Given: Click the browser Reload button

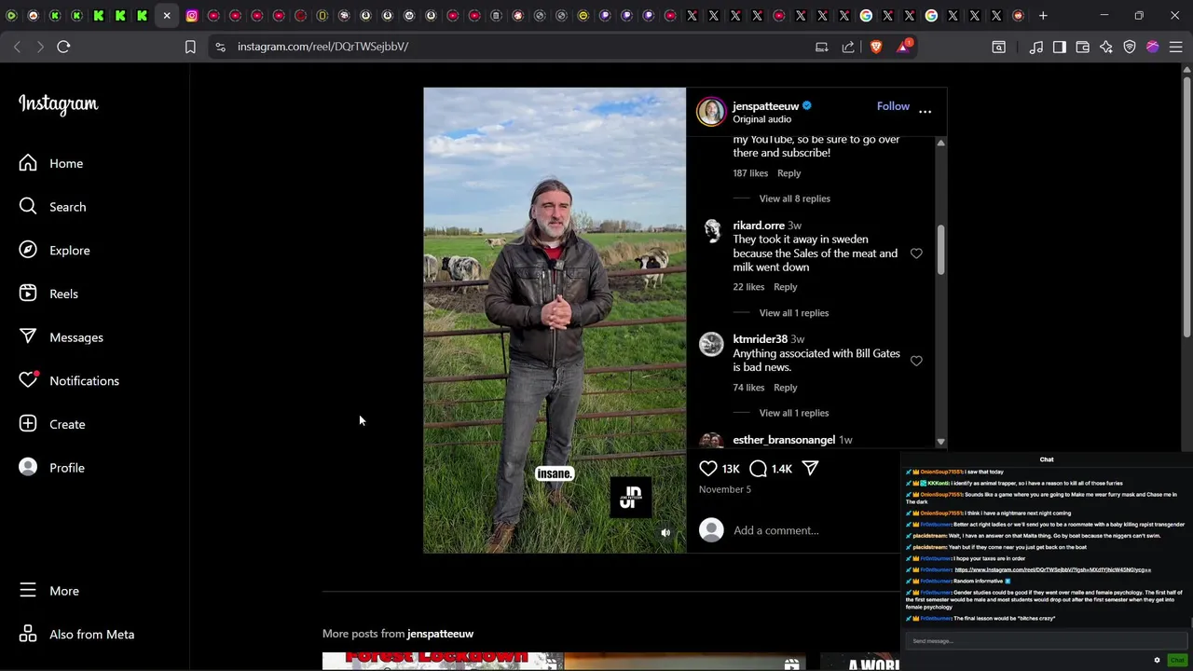Looking at the screenshot, I should pyautogui.click(x=63, y=47).
